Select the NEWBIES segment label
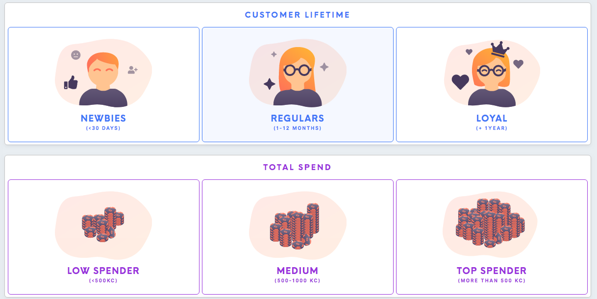 103,119
